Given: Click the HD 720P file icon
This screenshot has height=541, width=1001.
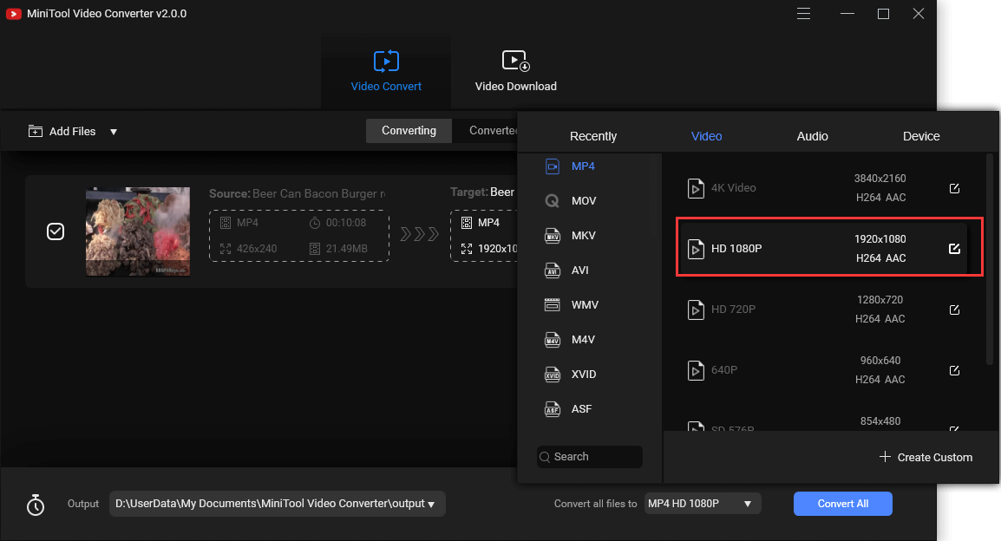Looking at the screenshot, I should click(695, 310).
